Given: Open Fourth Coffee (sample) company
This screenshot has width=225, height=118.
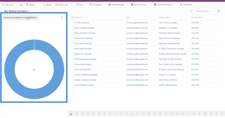Looking at the screenshot, I should point(168,85).
